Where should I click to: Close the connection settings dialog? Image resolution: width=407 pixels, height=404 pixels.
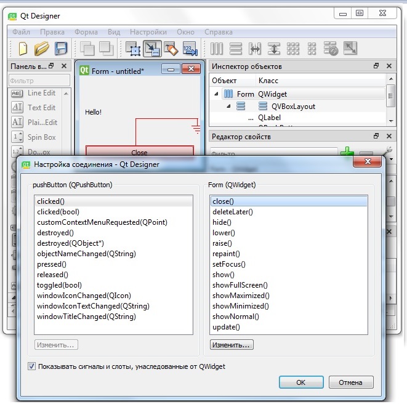tap(368, 161)
